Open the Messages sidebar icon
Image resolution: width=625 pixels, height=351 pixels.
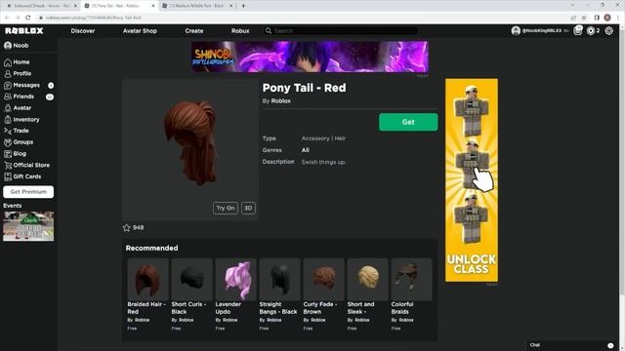coord(8,86)
